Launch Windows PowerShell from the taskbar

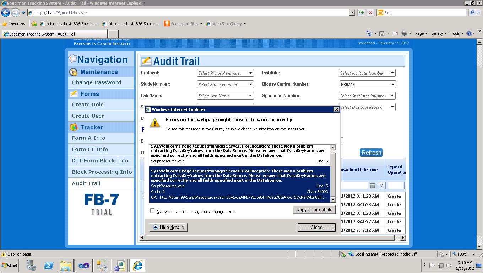49,266
